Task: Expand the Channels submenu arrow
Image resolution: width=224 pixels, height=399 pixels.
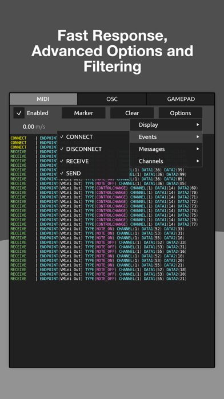Action: [x=198, y=161]
